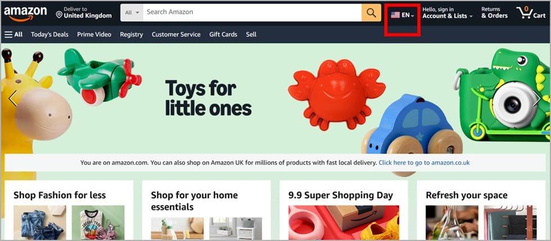Click the Deliver to location pin
This screenshot has height=241, width=551.
pyautogui.click(x=59, y=15)
